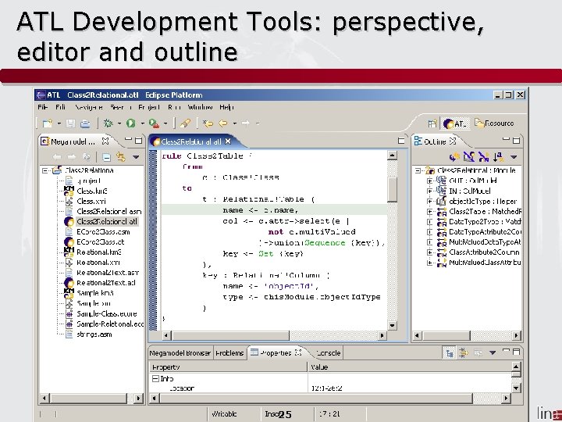This screenshot has height=422, width=562.
Task: Open the dropdown next to the Debug icon
Action: tap(119, 123)
